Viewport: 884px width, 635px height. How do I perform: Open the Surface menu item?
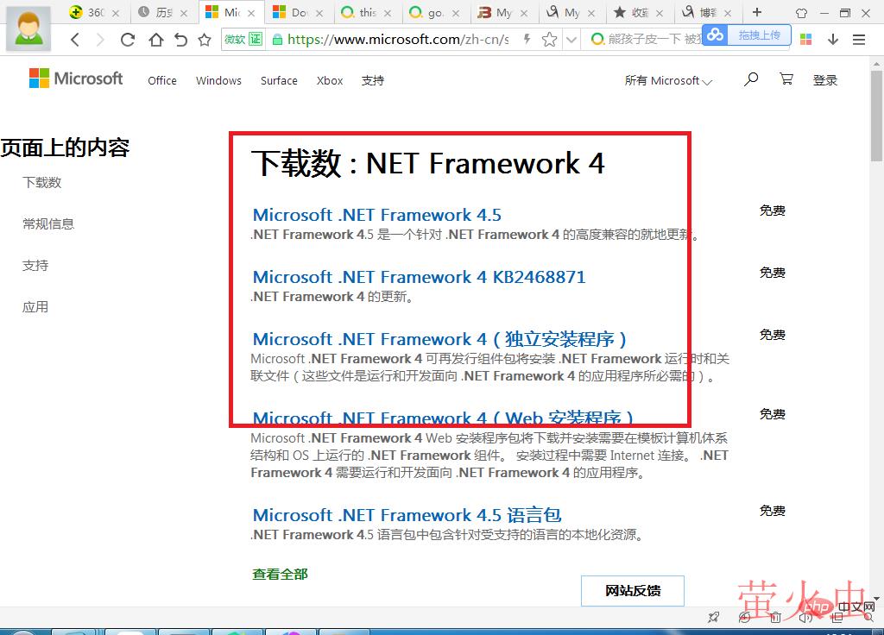tap(279, 80)
